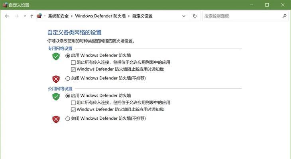Expand chevron after 系统和安全 breadcrumb
291x159 pixels.
[x=72, y=16]
